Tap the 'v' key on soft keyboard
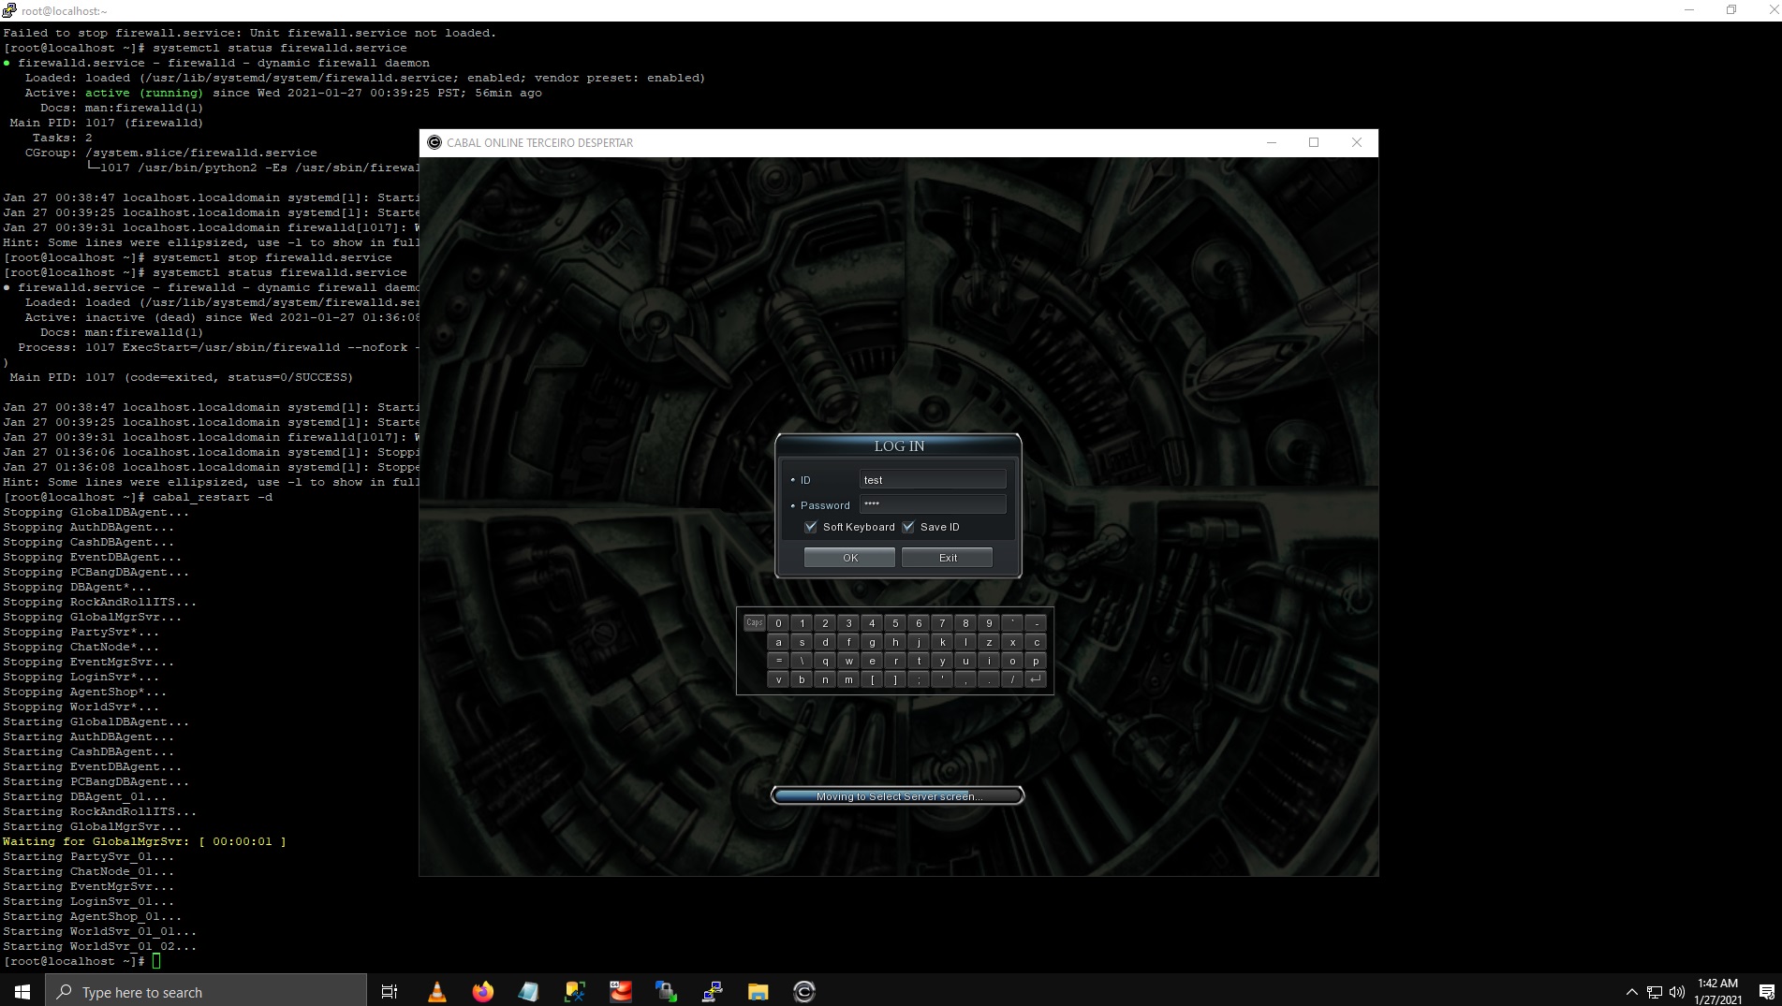1782x1006 pixels. (778, 679)
